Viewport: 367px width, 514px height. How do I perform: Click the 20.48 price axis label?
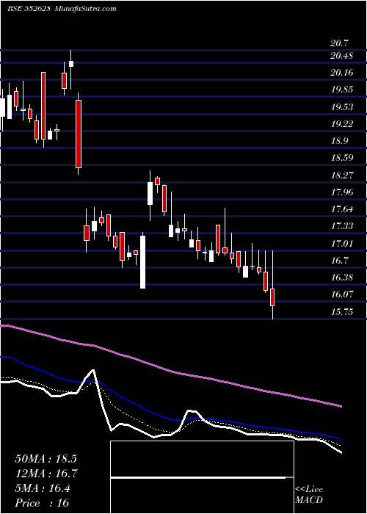pos(342,56)
